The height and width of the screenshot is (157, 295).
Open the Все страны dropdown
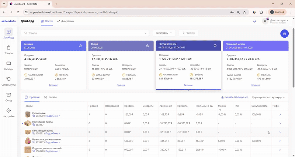(164, 33)
